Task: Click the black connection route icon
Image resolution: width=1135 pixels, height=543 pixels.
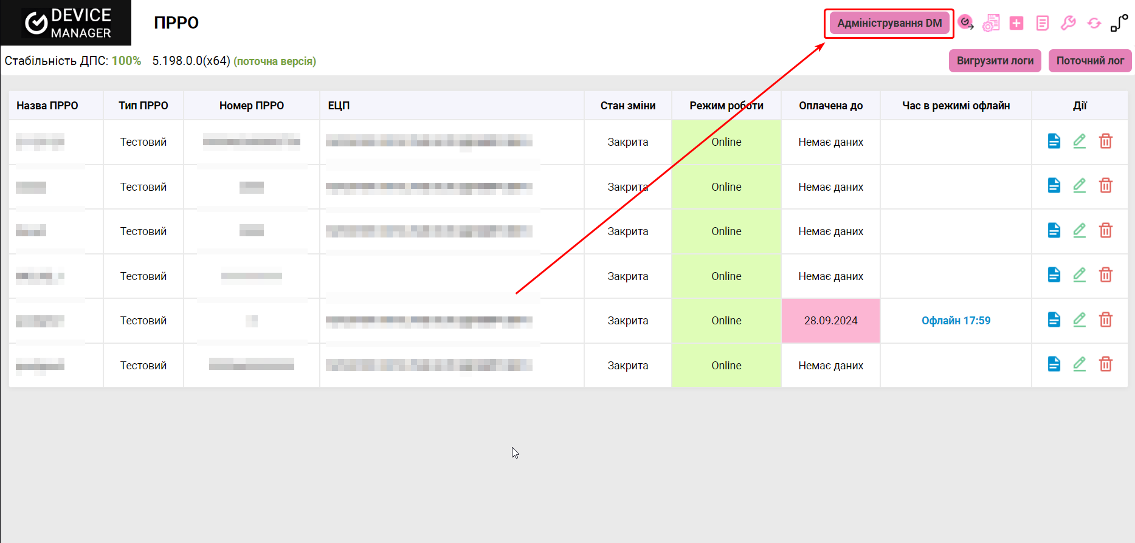Action: 1119,23
